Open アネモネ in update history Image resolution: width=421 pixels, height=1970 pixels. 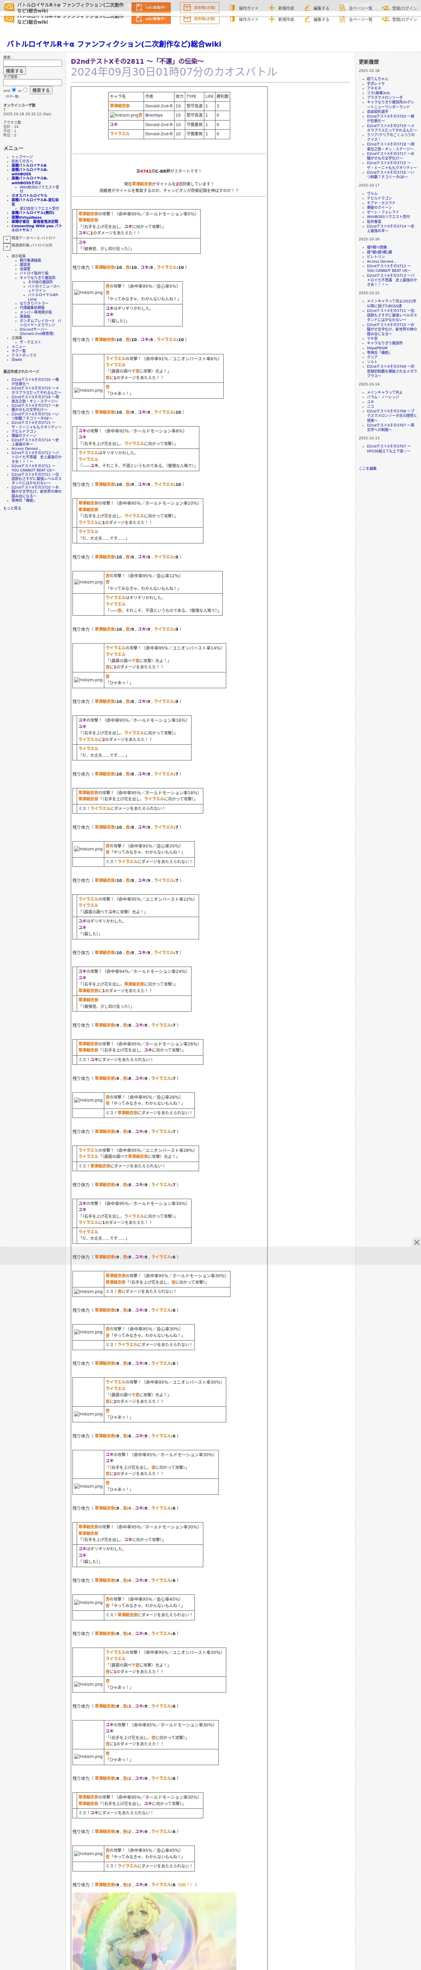(x=374, y=88)
